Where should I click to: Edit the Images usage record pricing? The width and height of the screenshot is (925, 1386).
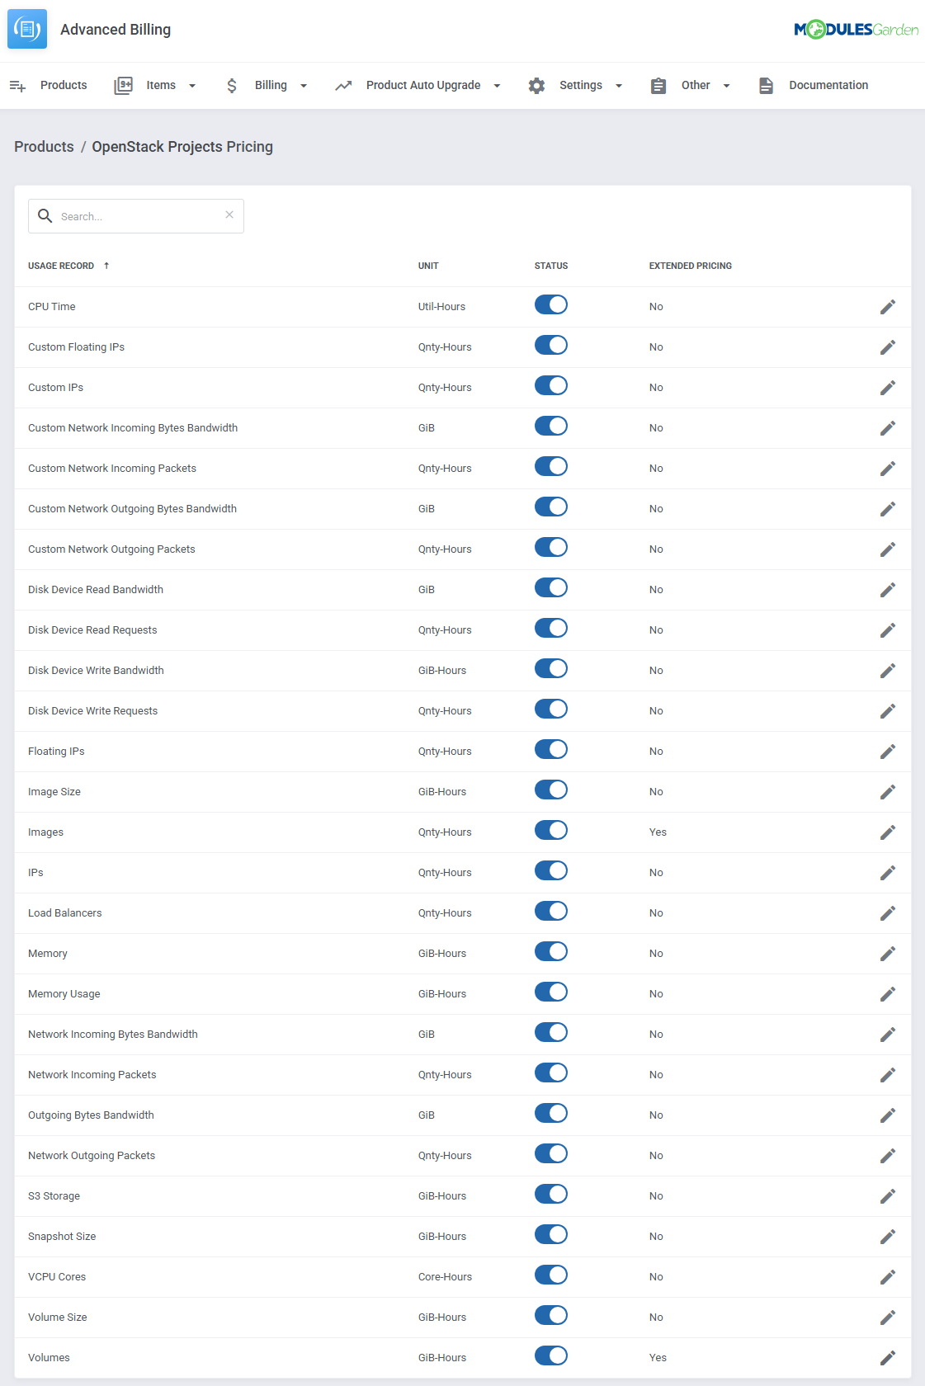(888, 832)
